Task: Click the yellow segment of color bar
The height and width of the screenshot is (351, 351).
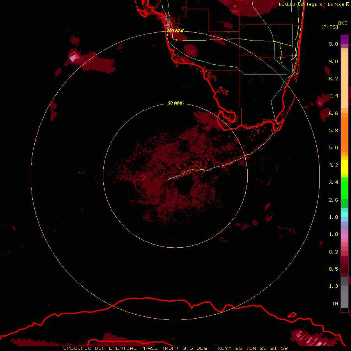Action: pyautogui.click(x=344, y=167)
